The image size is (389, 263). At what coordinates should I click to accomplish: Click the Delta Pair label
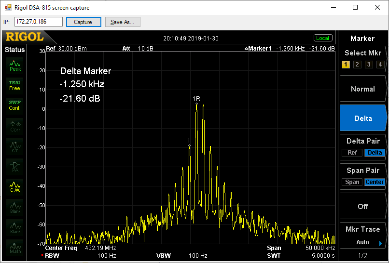[x=363, y=141]
